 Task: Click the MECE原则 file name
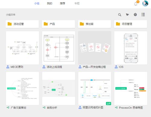(x=17, y=67)
